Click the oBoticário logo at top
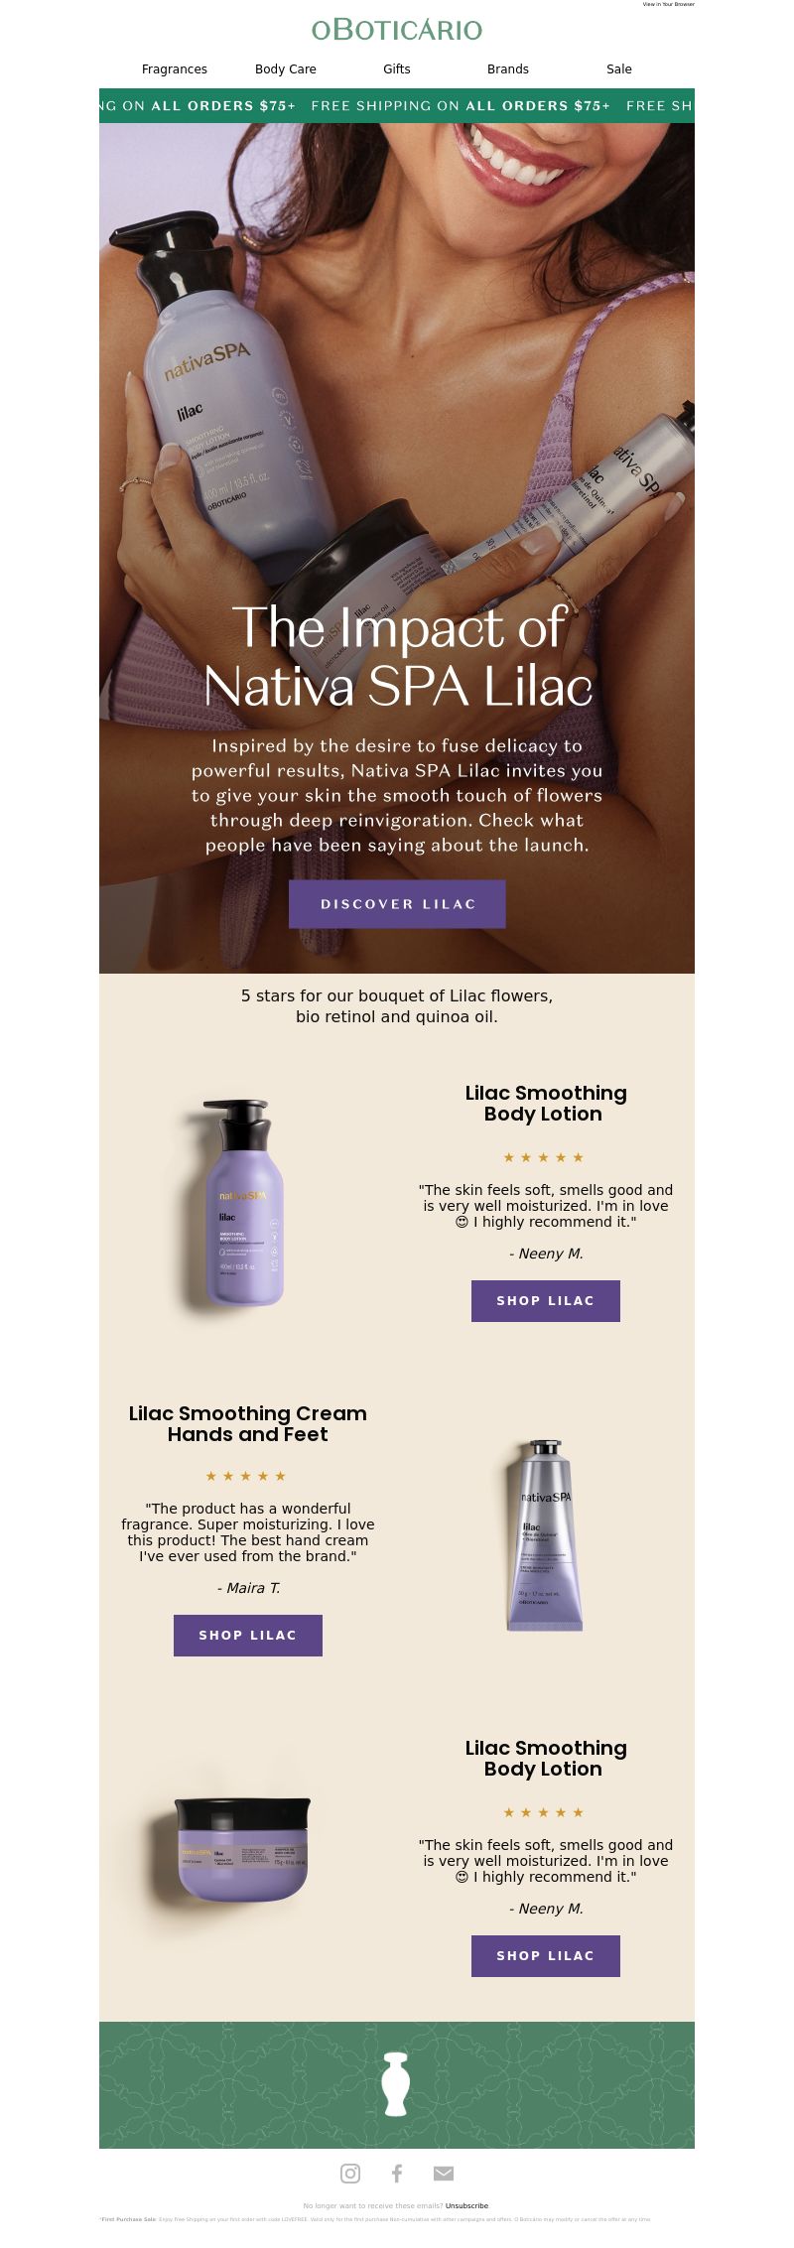The image size is (794, 2248). click(x=397, y=30)
